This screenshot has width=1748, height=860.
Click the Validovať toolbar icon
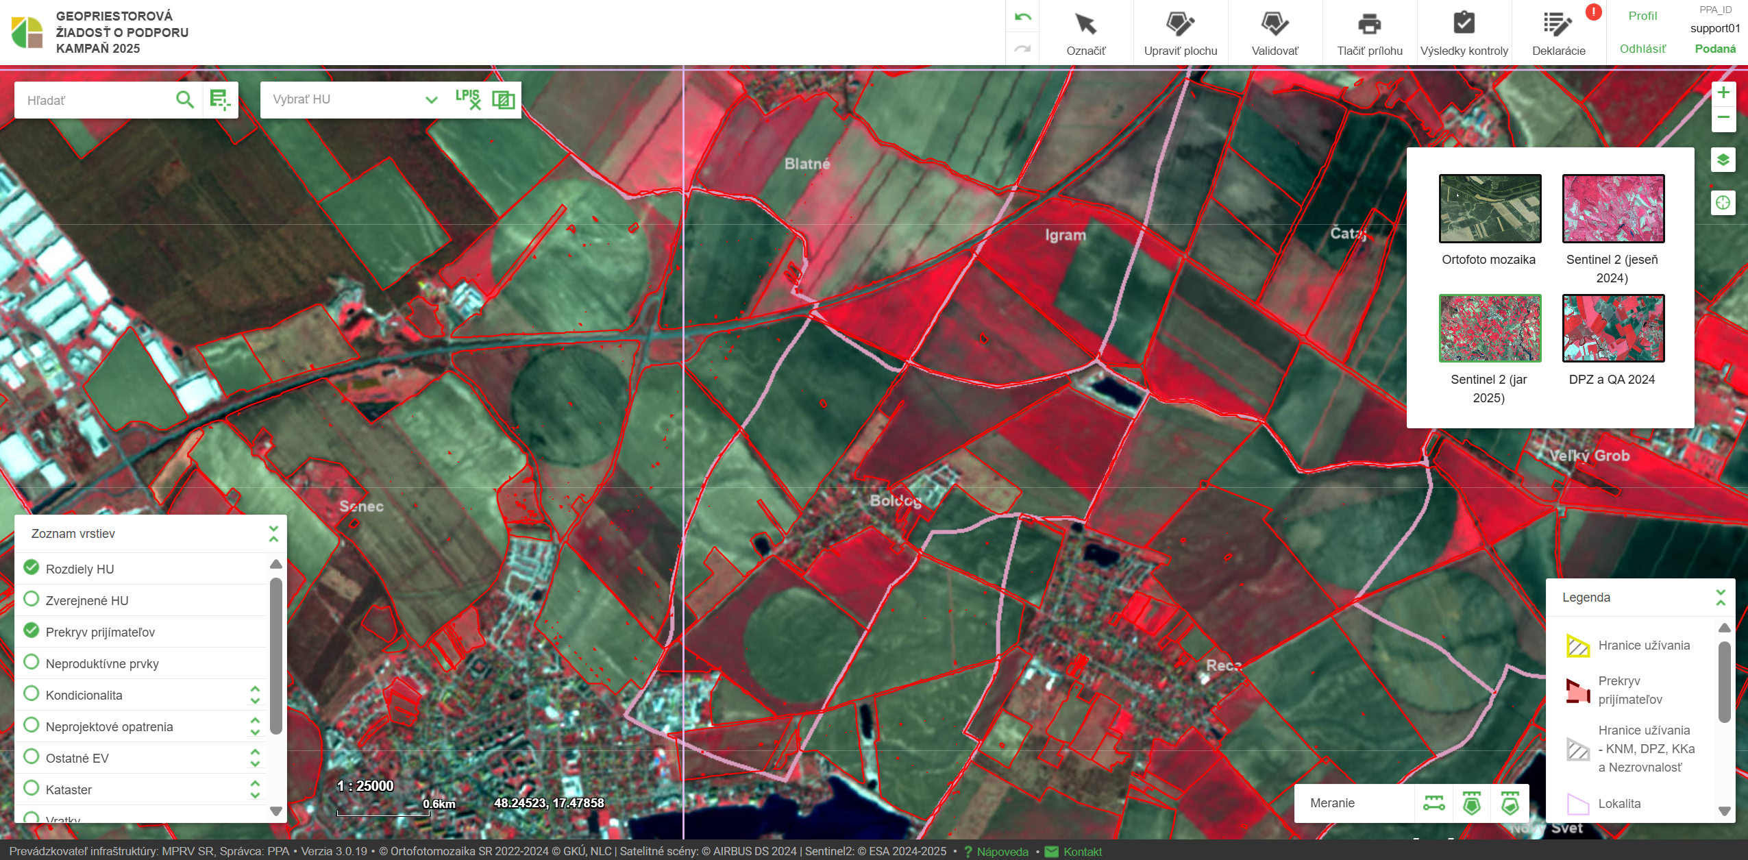[x=1275, y=25]
